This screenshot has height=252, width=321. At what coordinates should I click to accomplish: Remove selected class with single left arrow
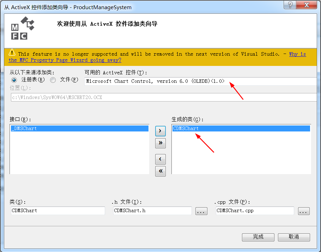tap(160, 159)
